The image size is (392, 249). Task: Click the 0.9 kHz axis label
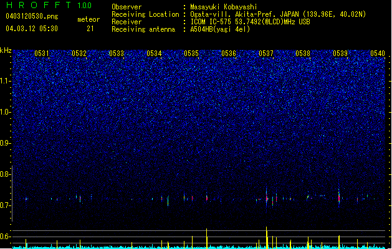tap(6, 143)
